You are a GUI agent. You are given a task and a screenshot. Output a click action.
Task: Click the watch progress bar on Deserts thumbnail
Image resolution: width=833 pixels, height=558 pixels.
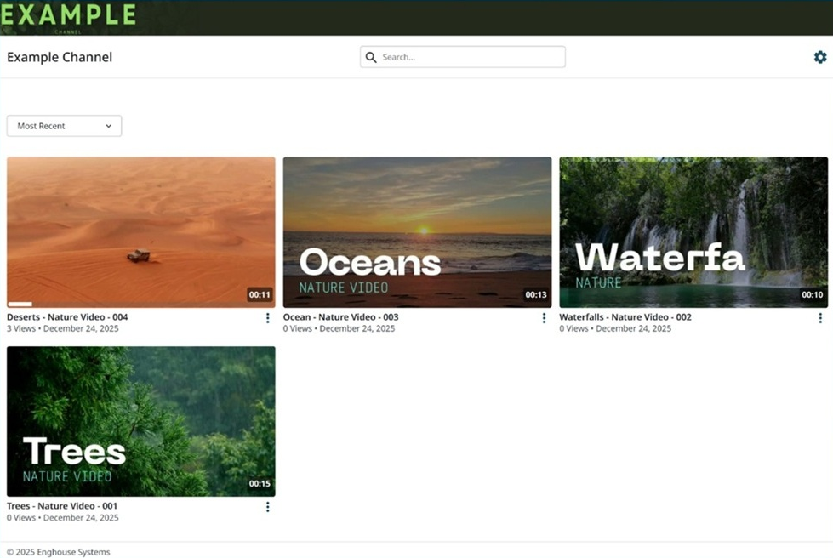[20, 304]
